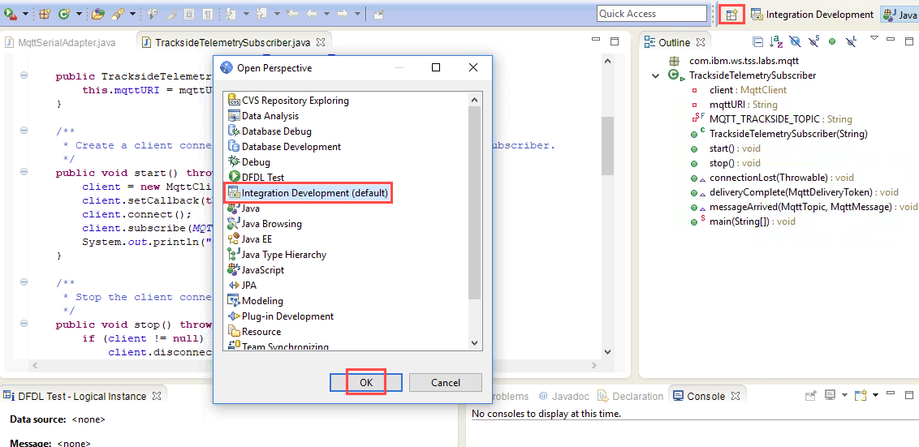Open the External Tools dropdown arrow
Viewport: 919px width, 447px height.
(x=25, y=14)
